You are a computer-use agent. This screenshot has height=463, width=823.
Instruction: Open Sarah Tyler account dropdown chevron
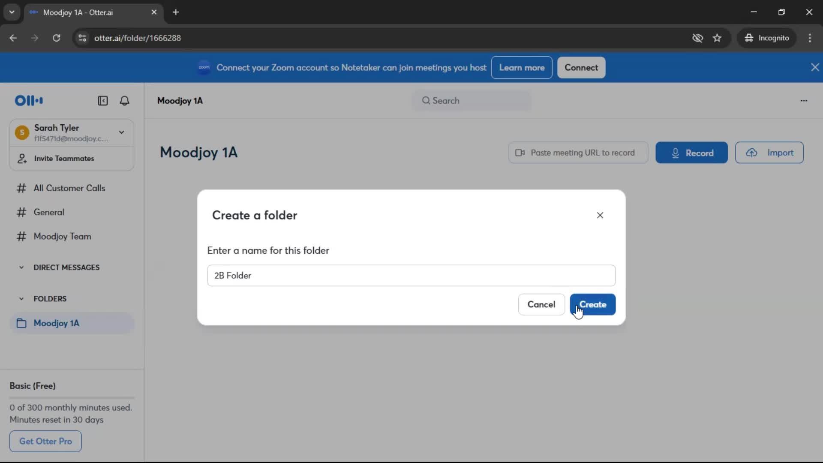(x=122, y=132)
